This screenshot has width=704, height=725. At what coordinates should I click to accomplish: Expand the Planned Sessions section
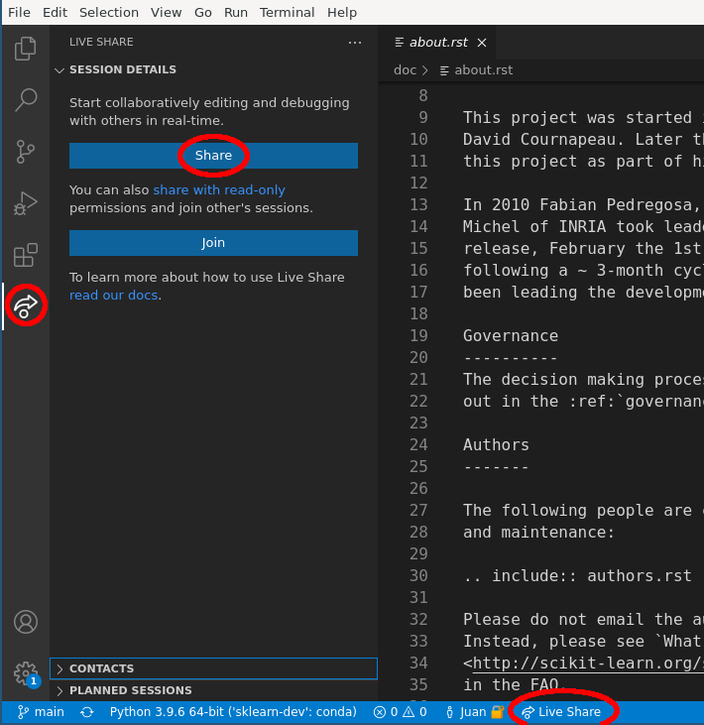pos(130,690)
